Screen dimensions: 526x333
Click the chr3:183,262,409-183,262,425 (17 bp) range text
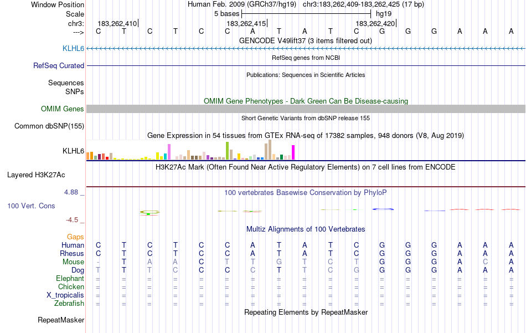pyautogui.click(x=363, y=4)
